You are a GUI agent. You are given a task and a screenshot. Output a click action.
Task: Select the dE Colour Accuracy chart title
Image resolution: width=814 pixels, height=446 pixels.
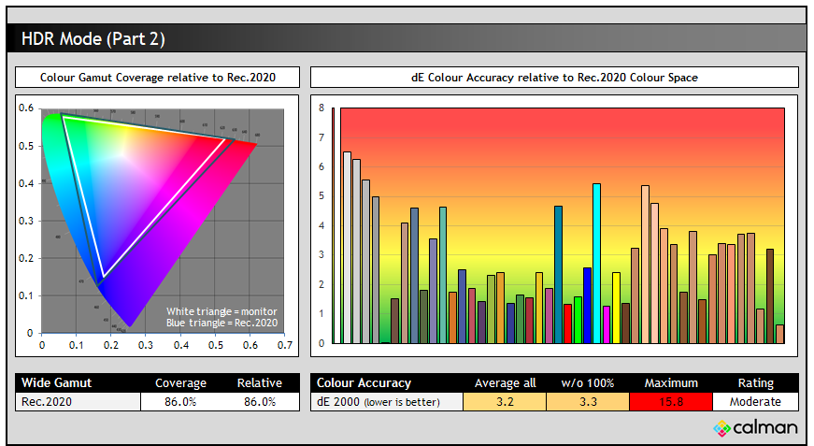(554, 78)
